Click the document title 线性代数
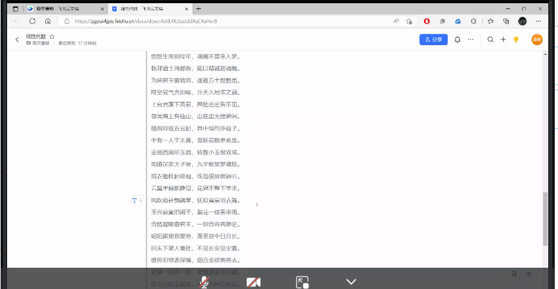 36,36
